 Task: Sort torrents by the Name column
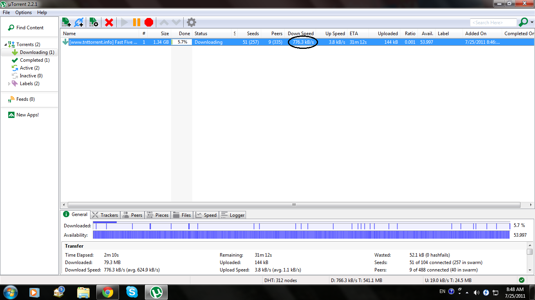[x=100, y=34]
